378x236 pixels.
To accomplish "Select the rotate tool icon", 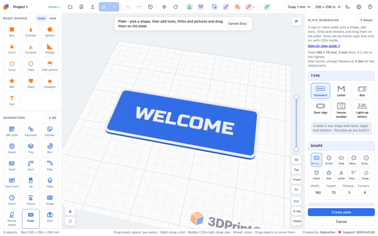I will [x=175, y=7].
